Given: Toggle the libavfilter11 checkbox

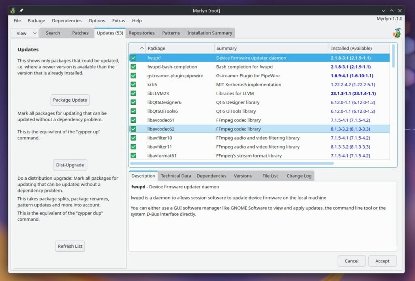Looking at the screenshot, I should tap(134, 147).
